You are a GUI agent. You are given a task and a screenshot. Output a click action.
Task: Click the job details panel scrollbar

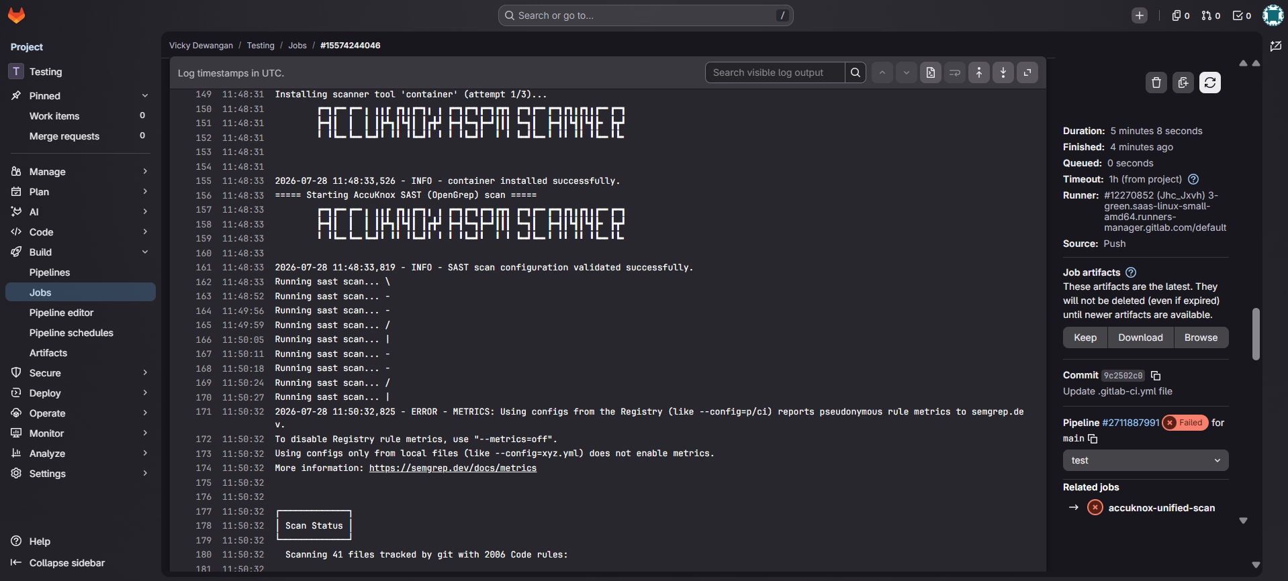[x=1256, y=334]
